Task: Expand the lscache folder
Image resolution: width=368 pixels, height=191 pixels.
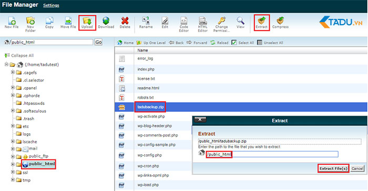Action: [x=13, y=141]
